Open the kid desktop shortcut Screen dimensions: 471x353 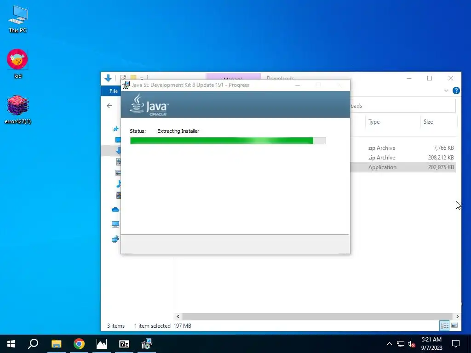(18, 63)
